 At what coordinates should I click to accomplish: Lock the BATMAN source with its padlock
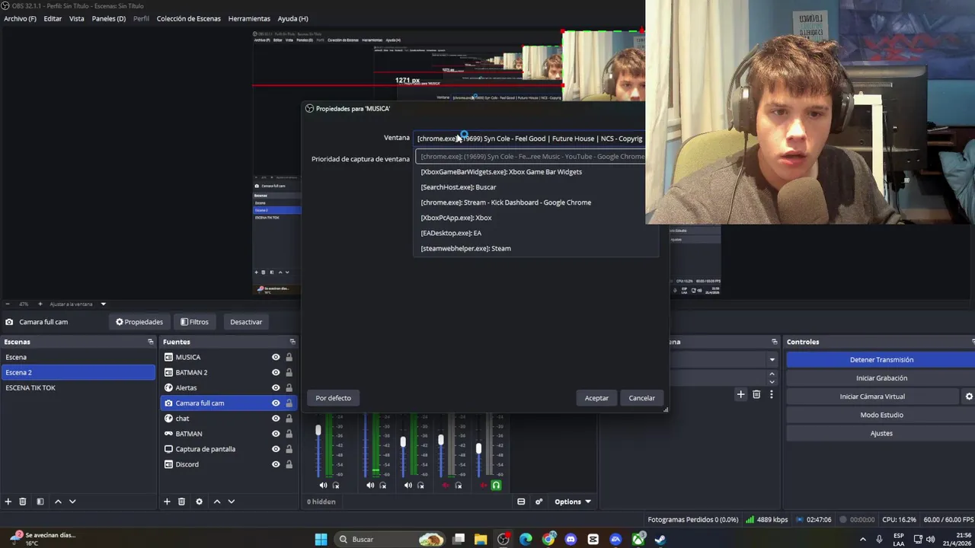point(289,434)
